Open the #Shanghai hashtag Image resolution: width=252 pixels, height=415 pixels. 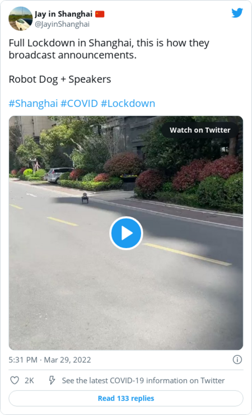33,104
